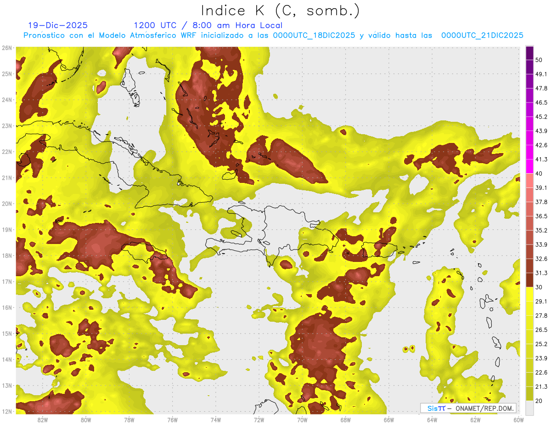Click the '82W' longitude label
551x426 pixels.
click(43, 420)
